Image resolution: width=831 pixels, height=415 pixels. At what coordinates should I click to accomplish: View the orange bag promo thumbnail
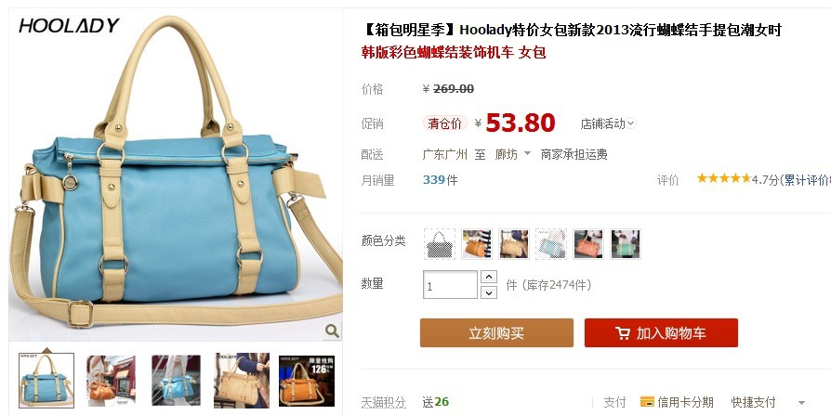click(307, 380)
